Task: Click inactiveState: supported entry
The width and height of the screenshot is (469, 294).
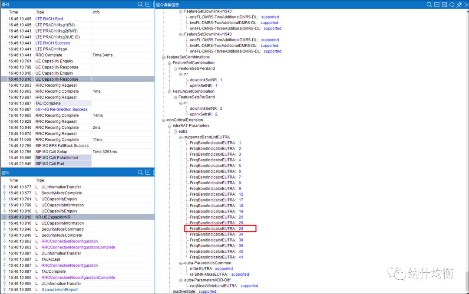Action: [195, 291]
